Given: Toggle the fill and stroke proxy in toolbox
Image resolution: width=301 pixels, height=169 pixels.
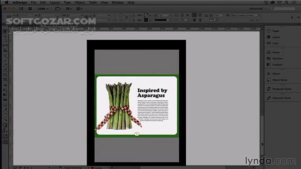Looking at the screenshot, I should pos(5,125).
